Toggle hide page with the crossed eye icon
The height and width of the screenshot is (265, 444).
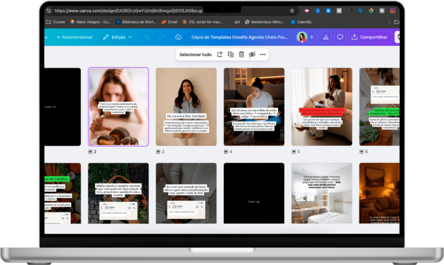click(252, 54)
